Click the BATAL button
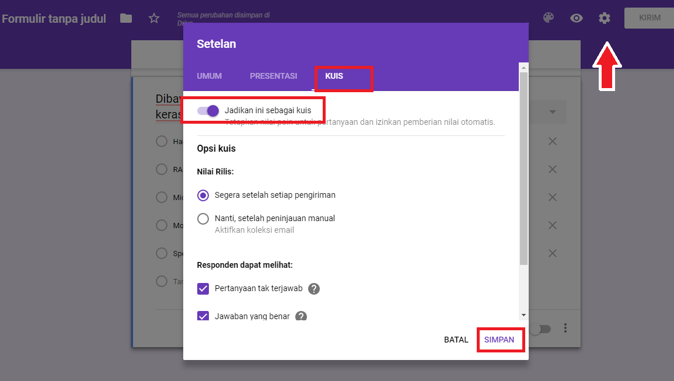 coord(456,340)
